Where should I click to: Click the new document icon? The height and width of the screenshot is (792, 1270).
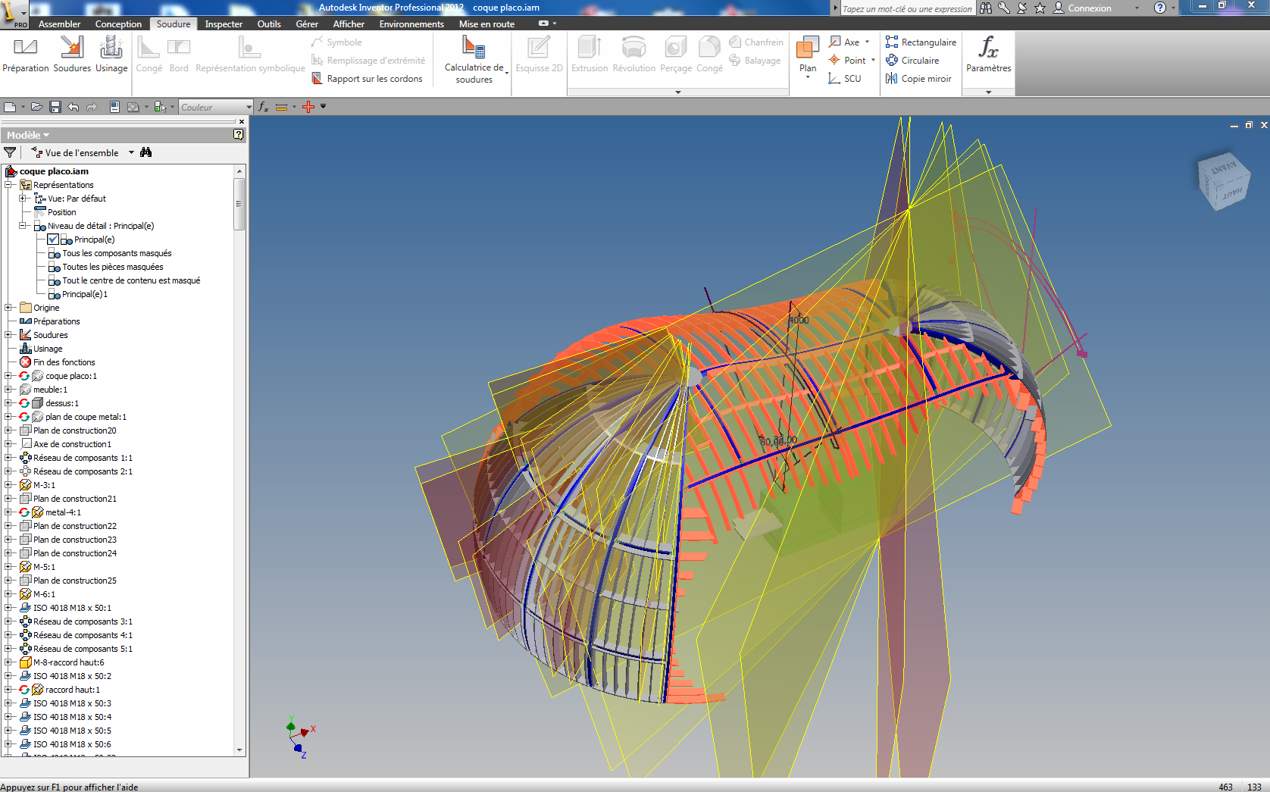click(9, 107)
